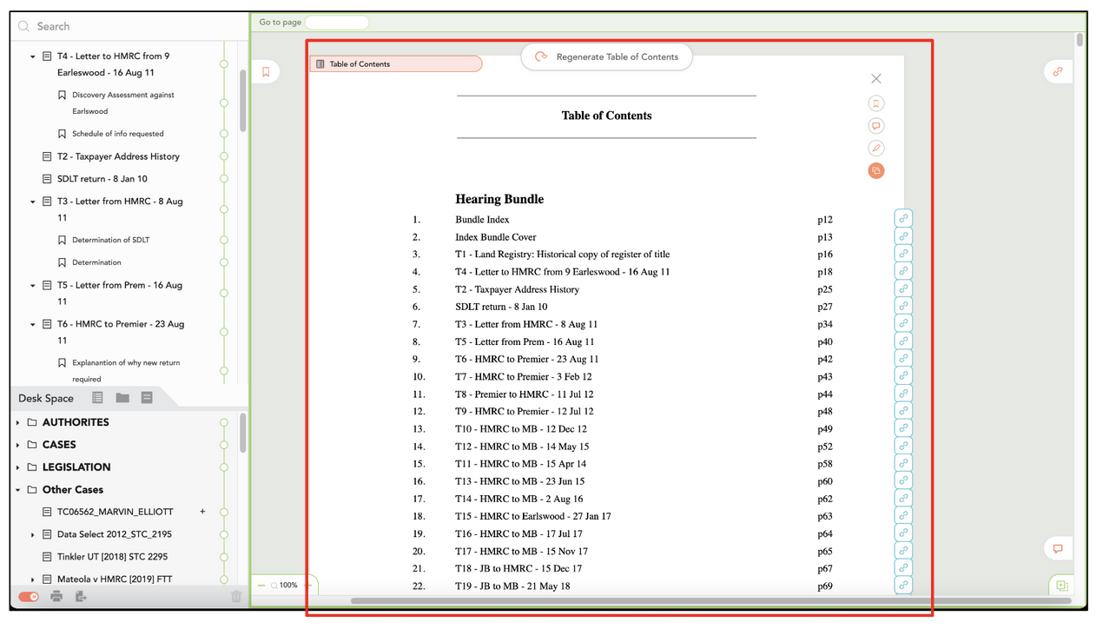Viewport: 1103px width, 629px height.
Task: Click the print icon in bottom toolbar
Action: (x=56, y=597)
